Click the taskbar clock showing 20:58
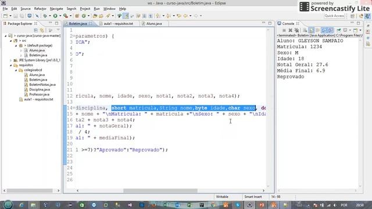This screenshot has width=372, height=209. (360, 205)
